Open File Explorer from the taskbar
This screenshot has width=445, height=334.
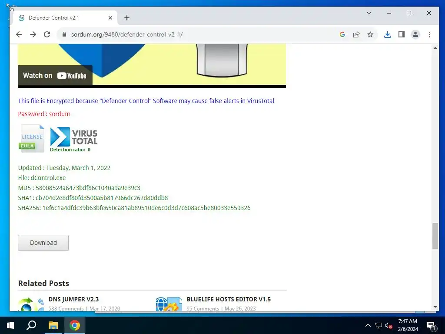(53, 325)
